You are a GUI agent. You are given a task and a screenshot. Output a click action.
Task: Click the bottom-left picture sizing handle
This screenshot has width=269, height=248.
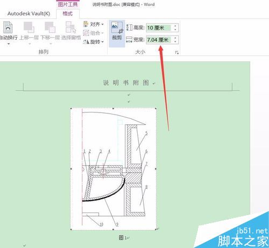[x=71, y=229]
